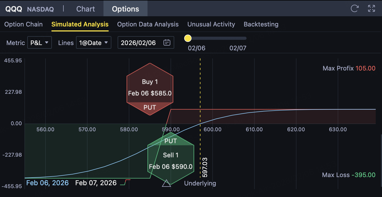Toggle the Feb 06, 2026 line legend
The height and width of the screenshot is (197, 382).
point(47,183)
